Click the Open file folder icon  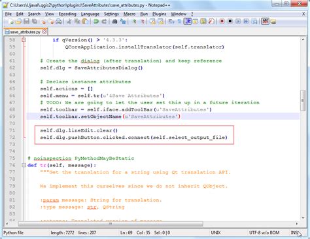pyautogui.click(x=18, y=22)
